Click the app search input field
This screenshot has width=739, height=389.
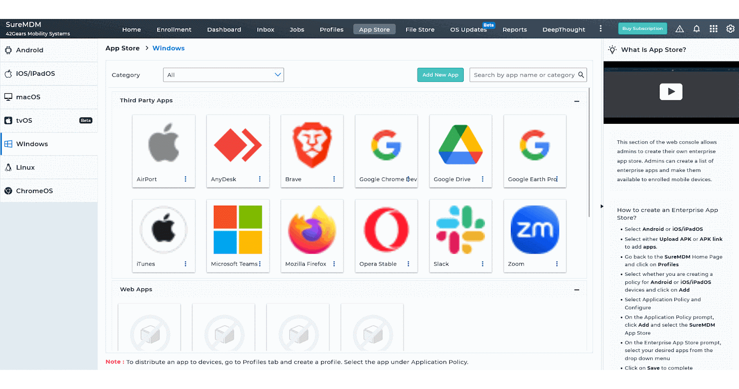(528, 75)
